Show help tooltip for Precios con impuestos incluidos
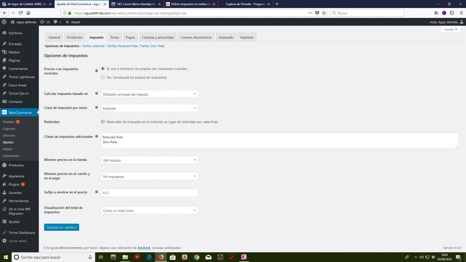 pos(96,71)
